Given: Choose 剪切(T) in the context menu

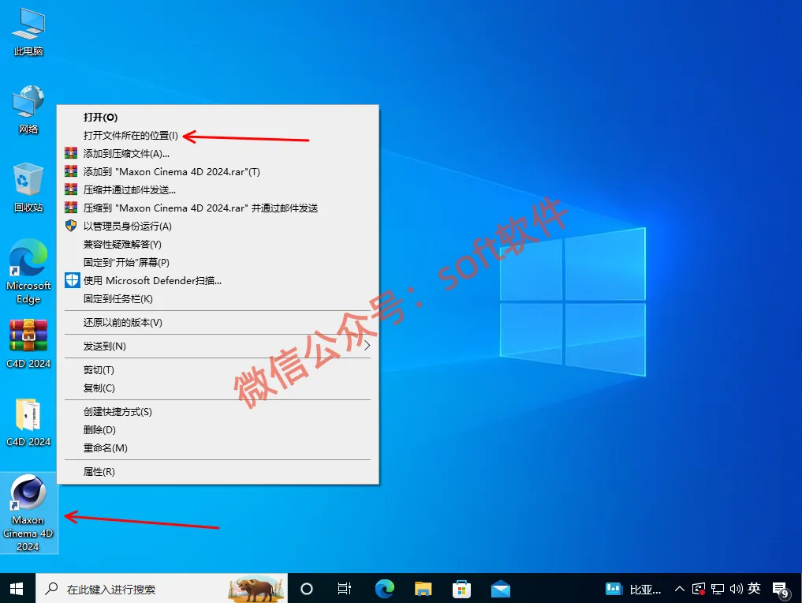Looking at the screenshot, I should 218,370.
